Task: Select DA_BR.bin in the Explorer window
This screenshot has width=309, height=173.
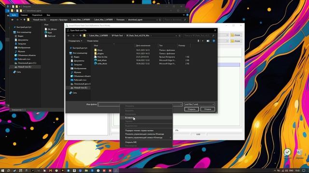Action: 51,29
